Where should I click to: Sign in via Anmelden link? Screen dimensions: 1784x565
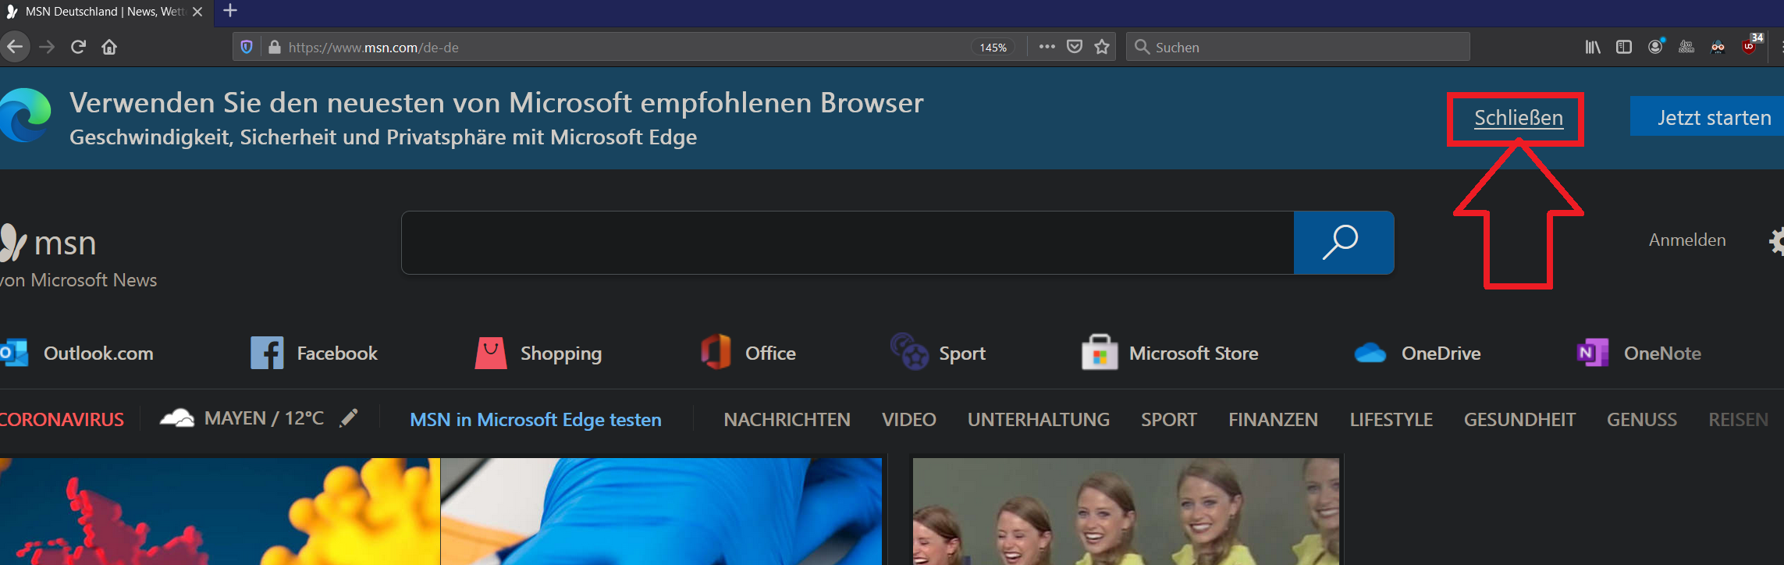1687,240
